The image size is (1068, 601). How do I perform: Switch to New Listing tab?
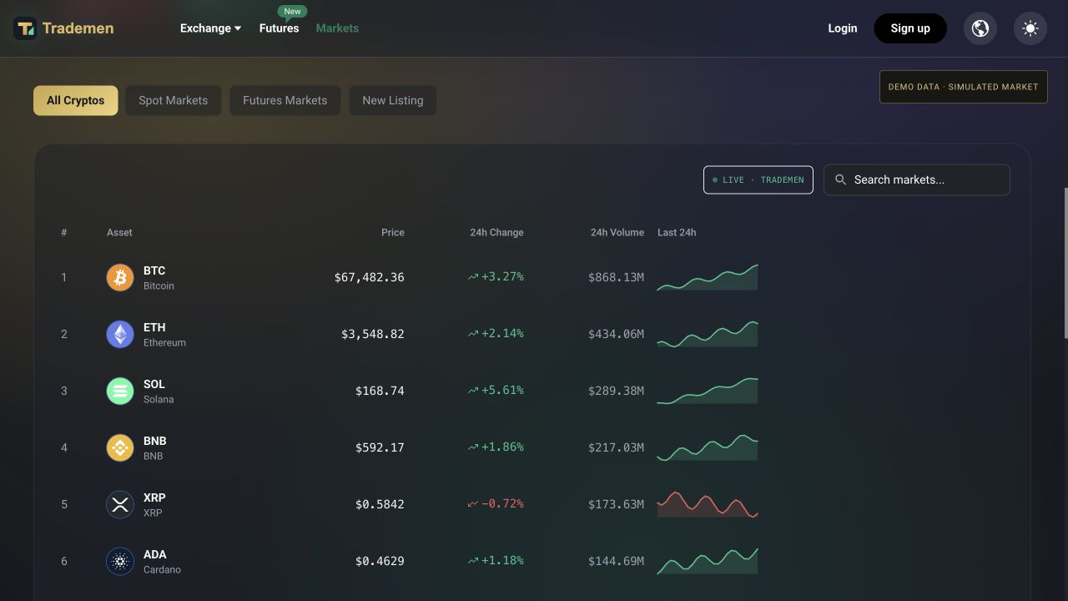tap(393, 100)
